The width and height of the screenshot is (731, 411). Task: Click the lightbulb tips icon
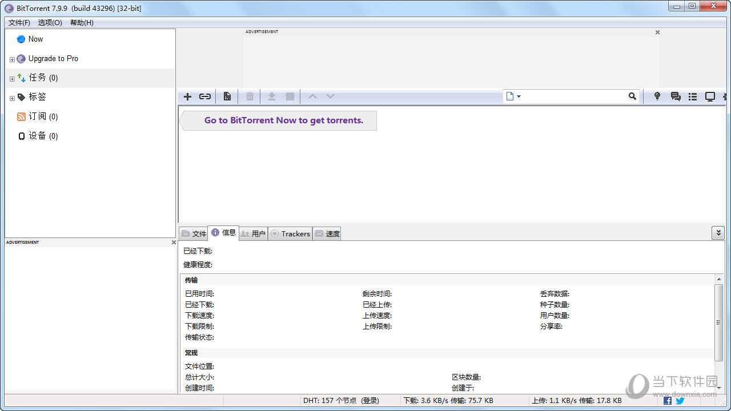coord(657,96)
